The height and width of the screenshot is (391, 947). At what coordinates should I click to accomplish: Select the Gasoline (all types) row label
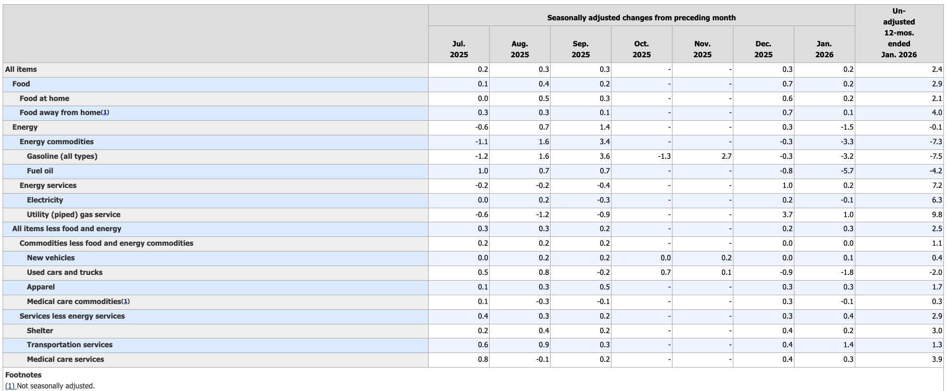[x=62, y=156]
